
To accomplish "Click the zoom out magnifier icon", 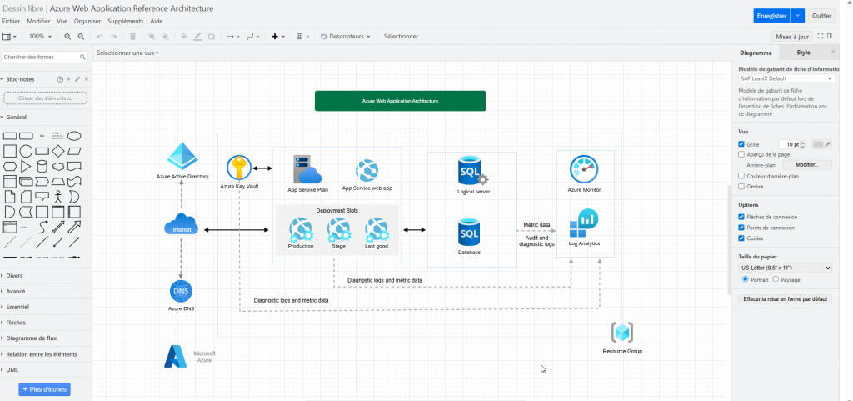I will click(81, 37).
